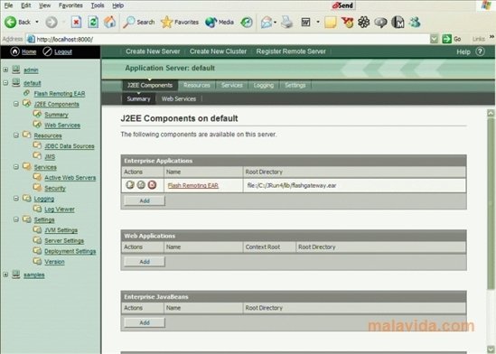496x354 pixels.
Task: Click Create New Cluster link
Action: [219, 51]
